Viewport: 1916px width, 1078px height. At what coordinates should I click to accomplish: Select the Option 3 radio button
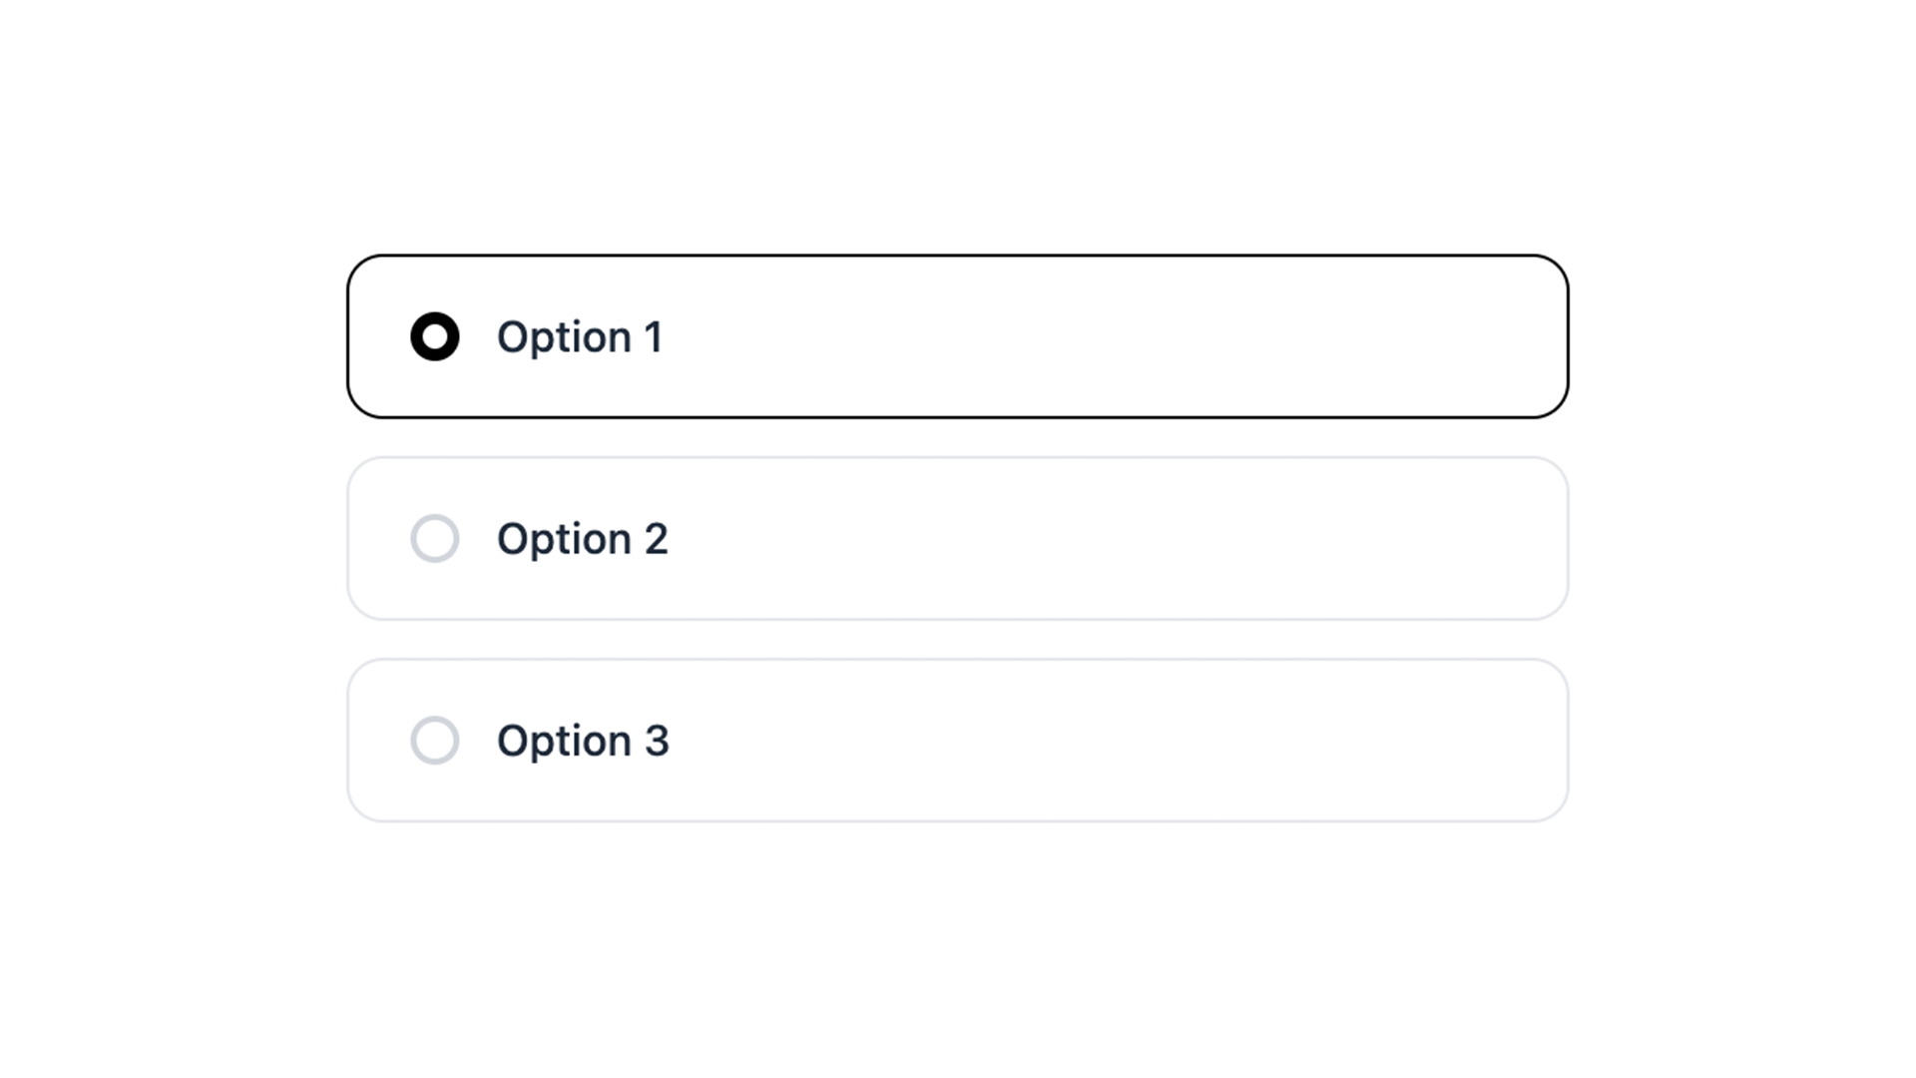pyautogui.click(x=435, y=741)
